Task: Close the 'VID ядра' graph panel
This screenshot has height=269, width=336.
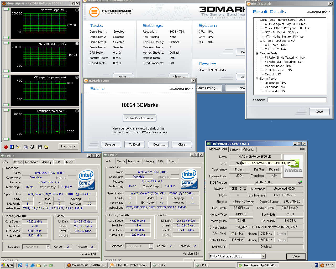Action: (77, 77)
